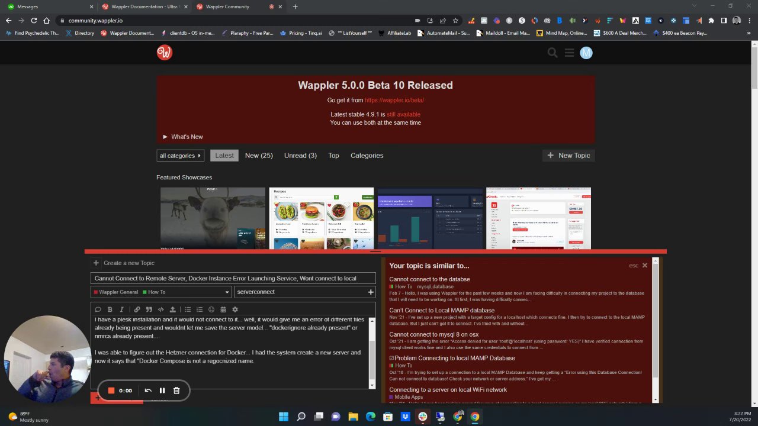
Task: Switch to Wappler Documentation browser tab
Action: coord(144,7)
